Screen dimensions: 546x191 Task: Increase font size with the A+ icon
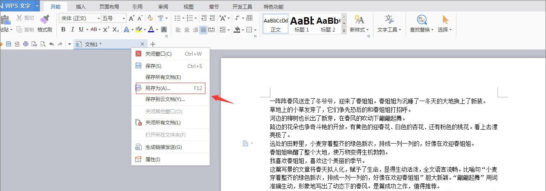coord(131,18)
